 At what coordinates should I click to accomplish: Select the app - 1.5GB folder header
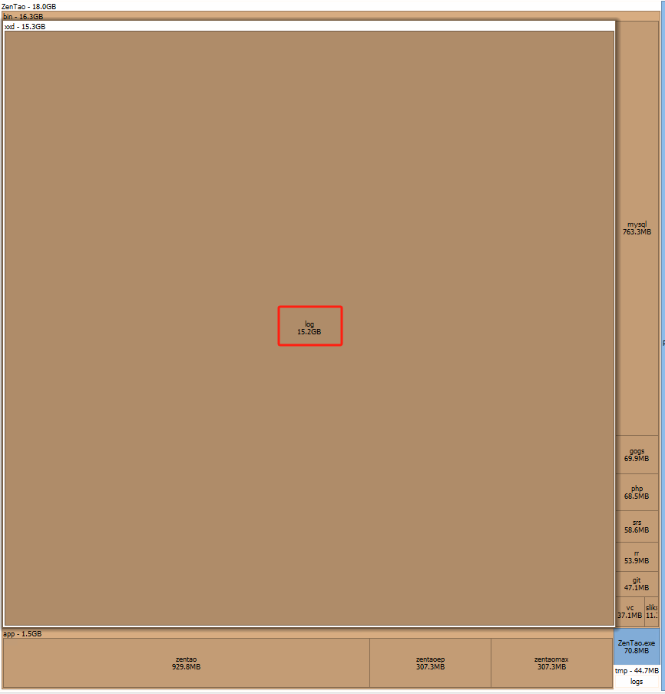(x=308, y=634)
